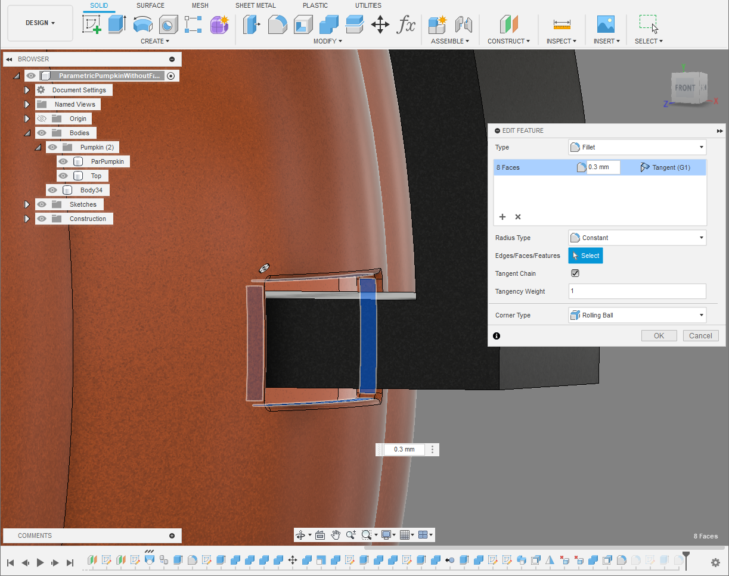
Task: Open the MODIFY menu
Action: [x=328, y=41]
